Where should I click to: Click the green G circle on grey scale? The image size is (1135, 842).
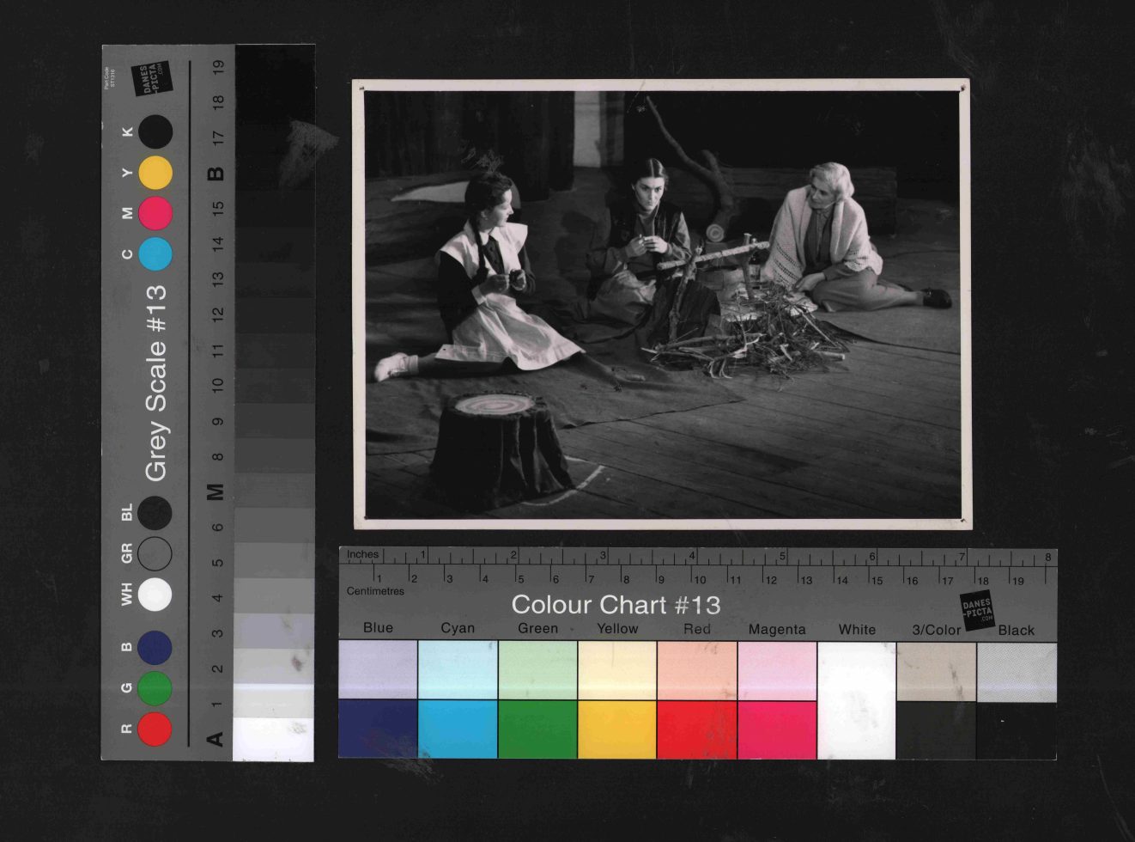click(x=155, y=688)
